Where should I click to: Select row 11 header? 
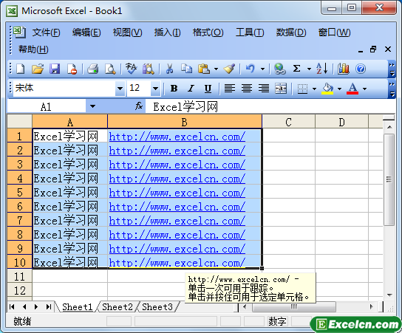(19, 276)
